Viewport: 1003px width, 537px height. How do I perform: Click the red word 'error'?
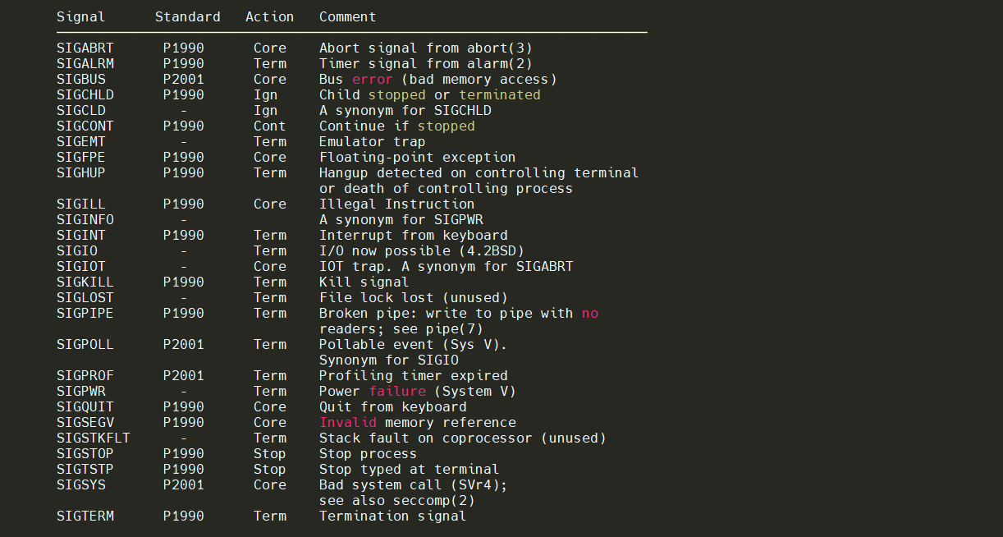[372, 80]
